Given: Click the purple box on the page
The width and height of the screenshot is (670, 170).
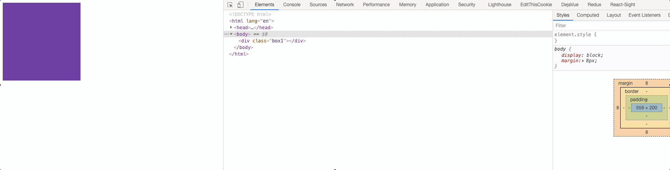Looking at the screenshot, I should (x=42, y=42).
